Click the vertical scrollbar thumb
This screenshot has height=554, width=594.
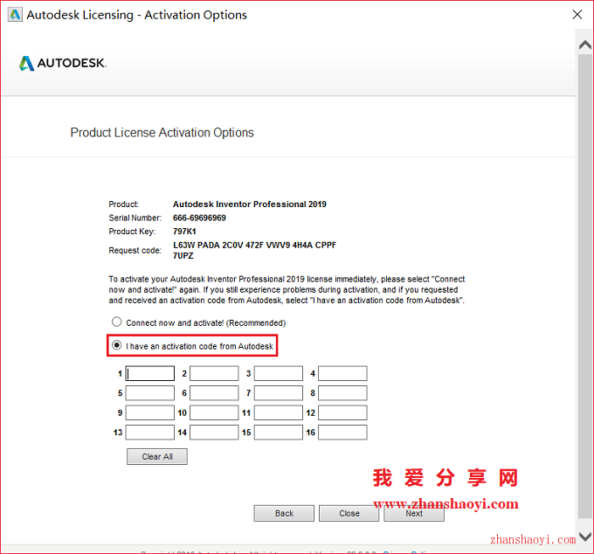click(585, 287)
